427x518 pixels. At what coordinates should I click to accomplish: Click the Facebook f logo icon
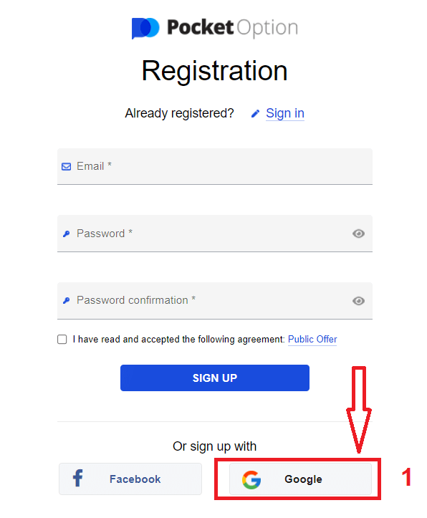78,478
